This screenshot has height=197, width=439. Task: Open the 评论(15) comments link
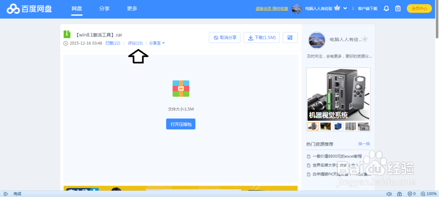click(x=135, y=43)
